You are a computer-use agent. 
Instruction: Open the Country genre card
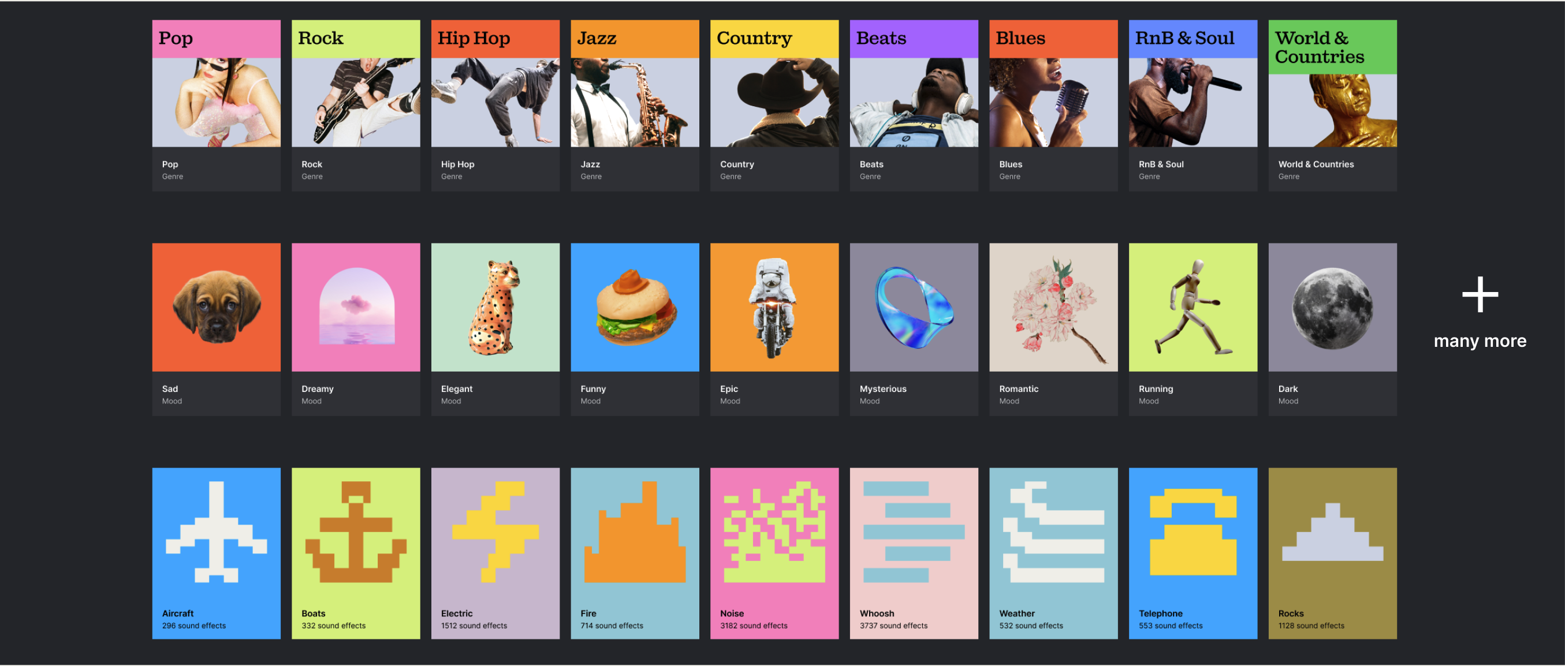(774, 106)
